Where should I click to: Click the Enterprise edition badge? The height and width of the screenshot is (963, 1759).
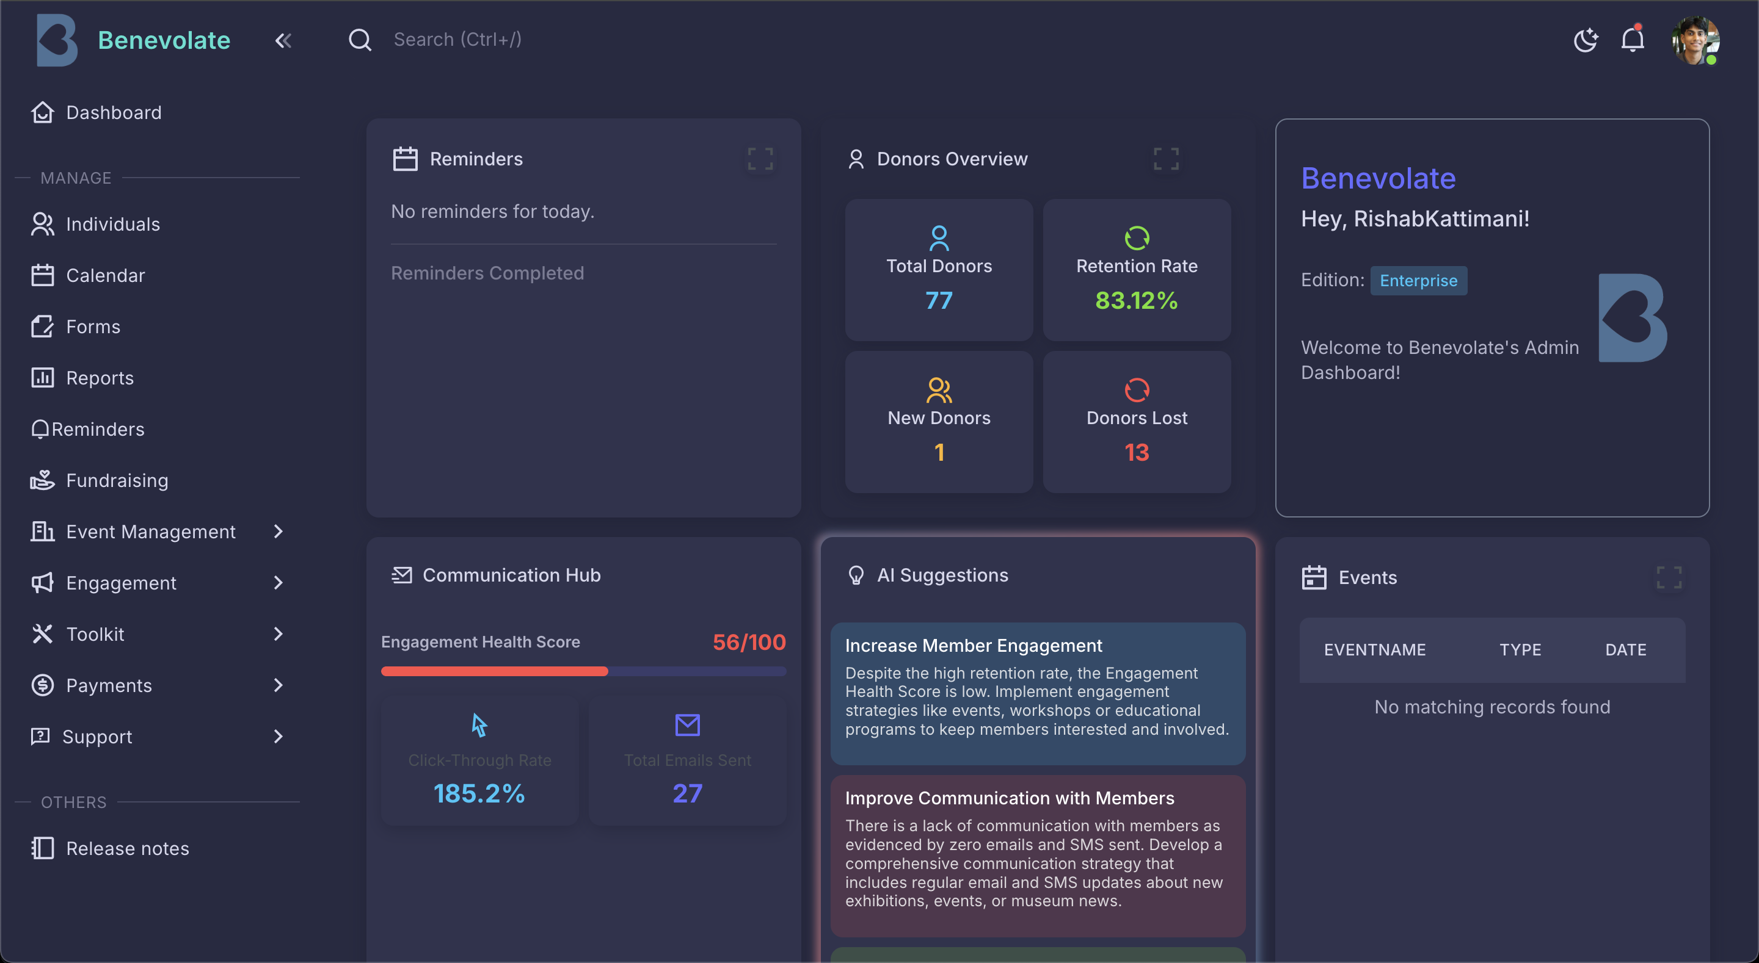[x=1418, y=281]
